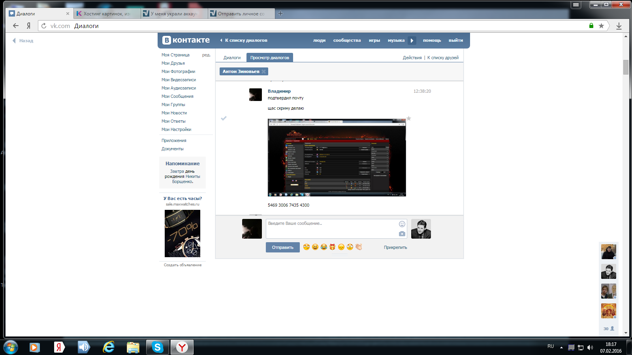Image resolution: width=632 pixels, height=355 pixels.
Task: Open Мои Настройки in the sidebar
Action: pyautogui.click(x=176, y=129)
